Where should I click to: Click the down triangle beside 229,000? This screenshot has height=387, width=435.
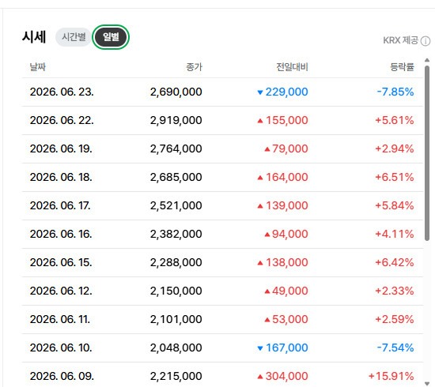point(260,92)
